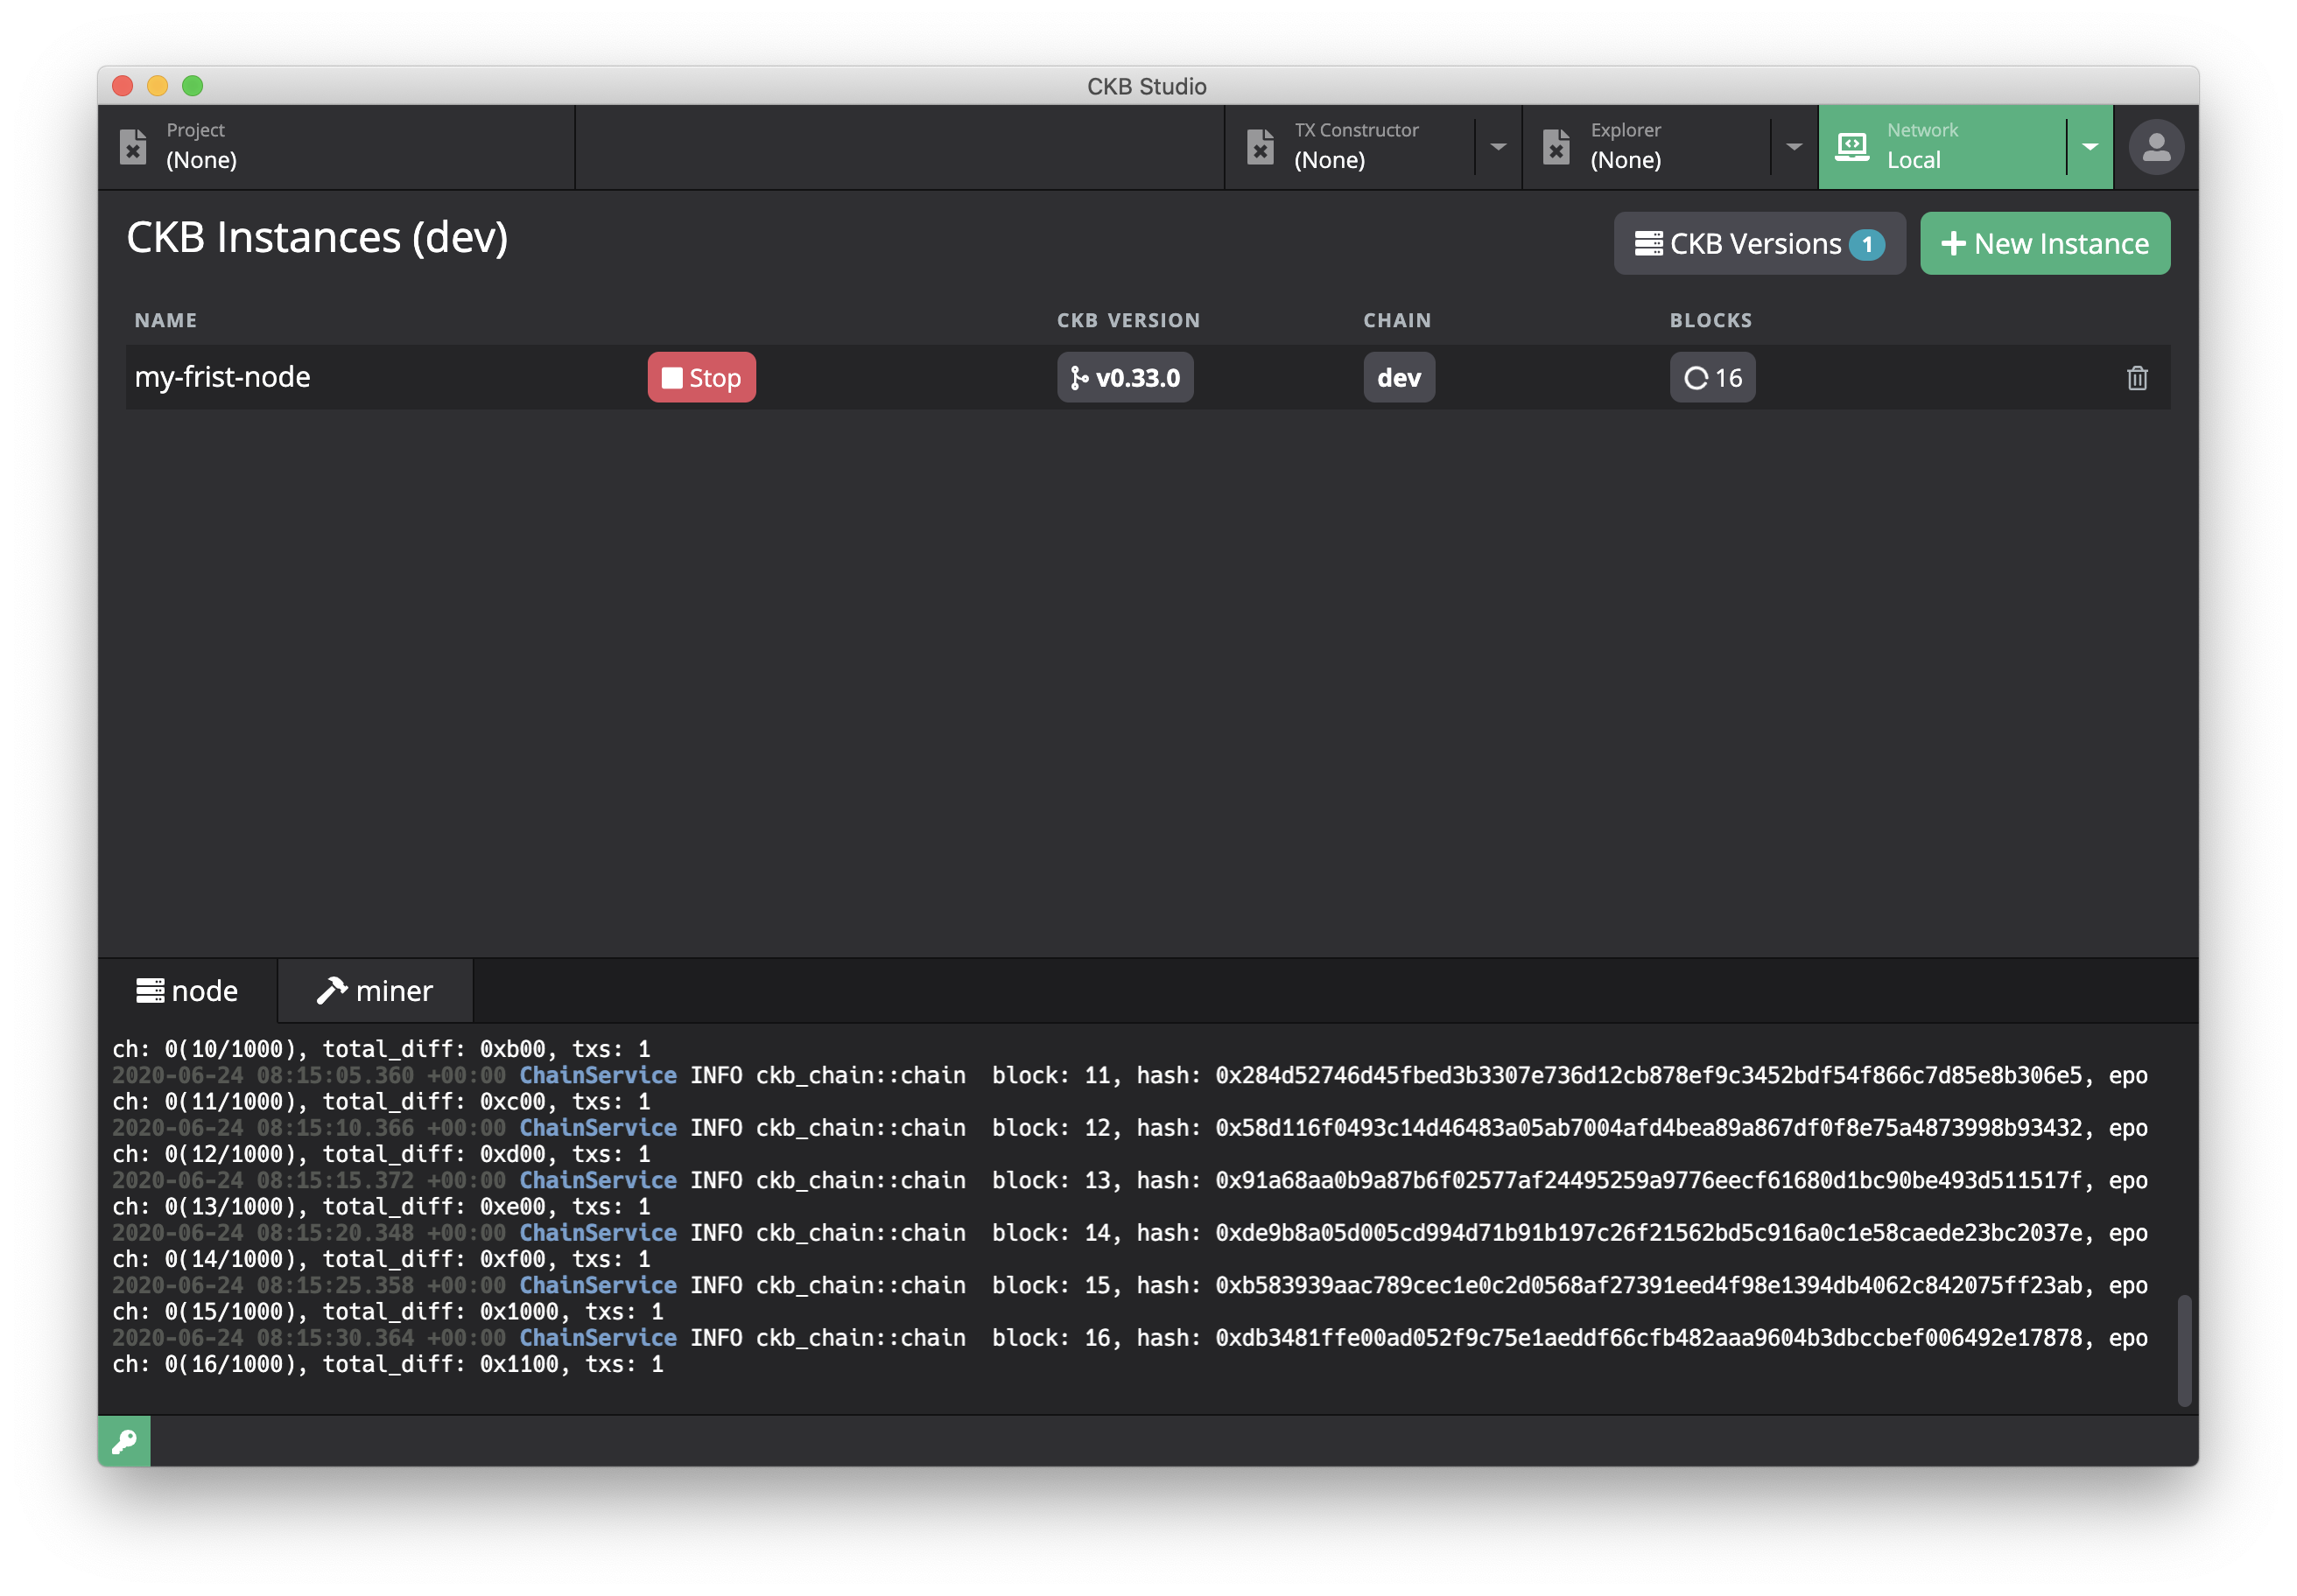
Task: Click the green key icon in status bar
Action: pyautogui.click(x=124, y=1441)
